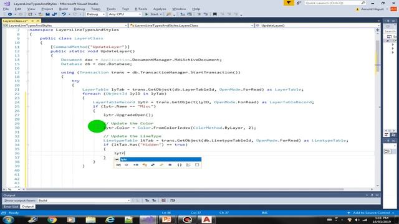Click the Navigate Backward circle icon
The height and width of the screenshot is (224, 399).
click(10, 14)
